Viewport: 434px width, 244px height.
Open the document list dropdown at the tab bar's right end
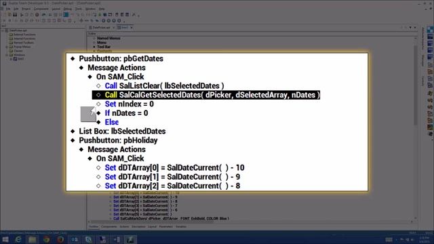[x=410, y=28]
